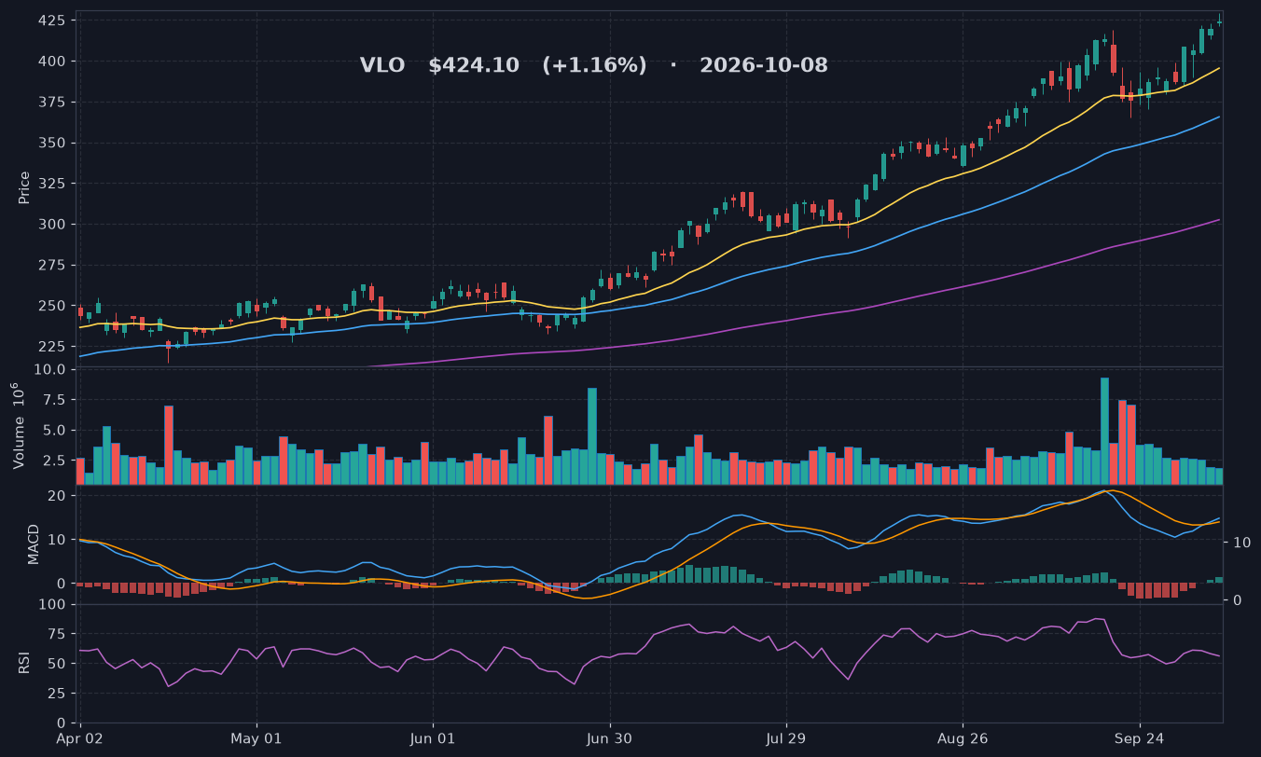The width and height of the screenshot is (1261, 757).
Task: Select the $424.10 price in the title
Action: point(474,66)
